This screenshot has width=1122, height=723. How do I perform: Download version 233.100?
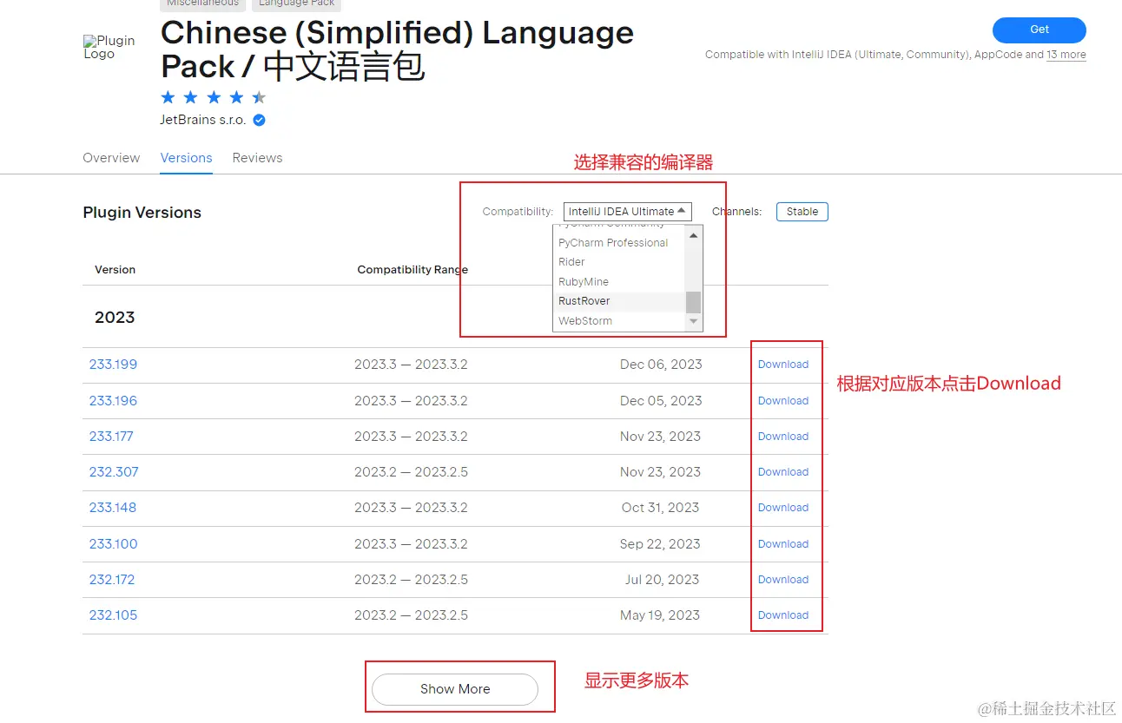point(782,544)
